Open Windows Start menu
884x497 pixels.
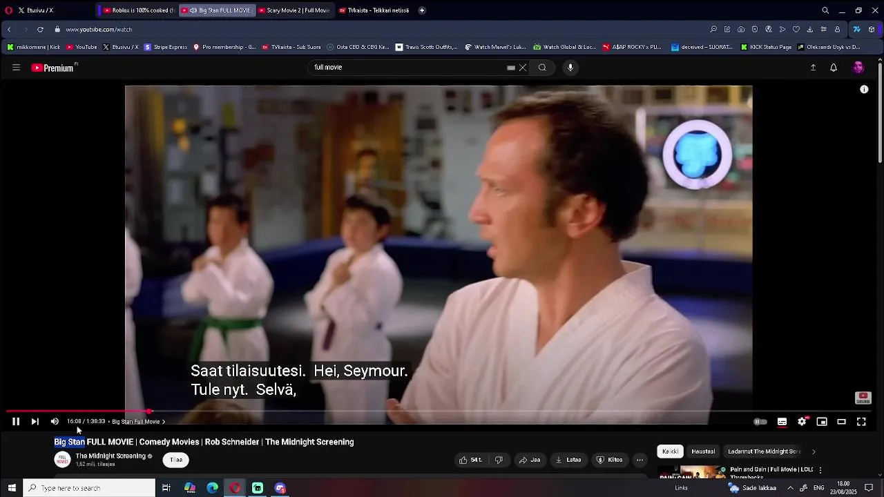pyautogui.click(x=12, y=488)
